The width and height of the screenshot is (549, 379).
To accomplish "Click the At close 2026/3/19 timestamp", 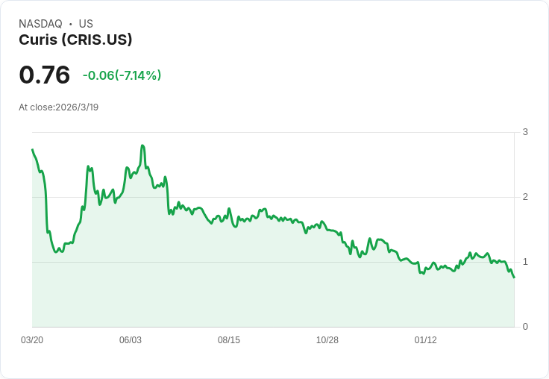I will tap(58, 107).
